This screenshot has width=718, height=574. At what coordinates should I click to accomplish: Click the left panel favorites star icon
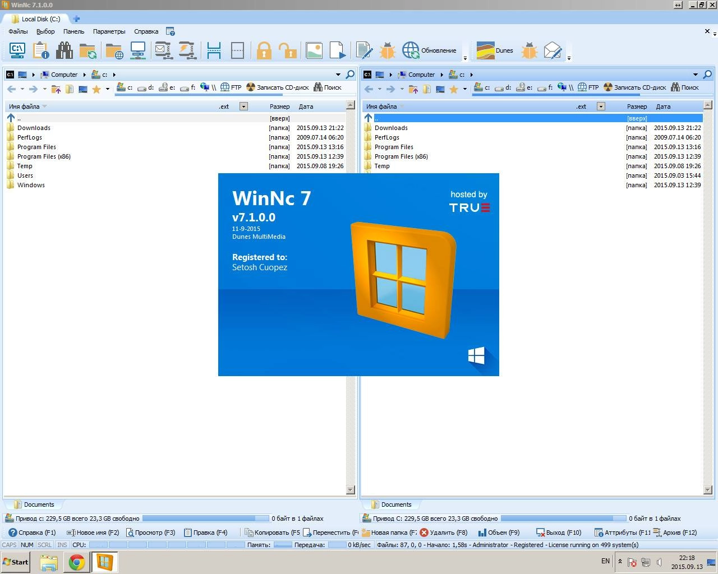click(x=96, y=89)
